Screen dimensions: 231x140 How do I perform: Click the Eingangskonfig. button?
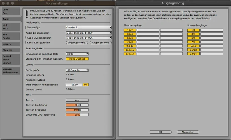tap(77, 43)
